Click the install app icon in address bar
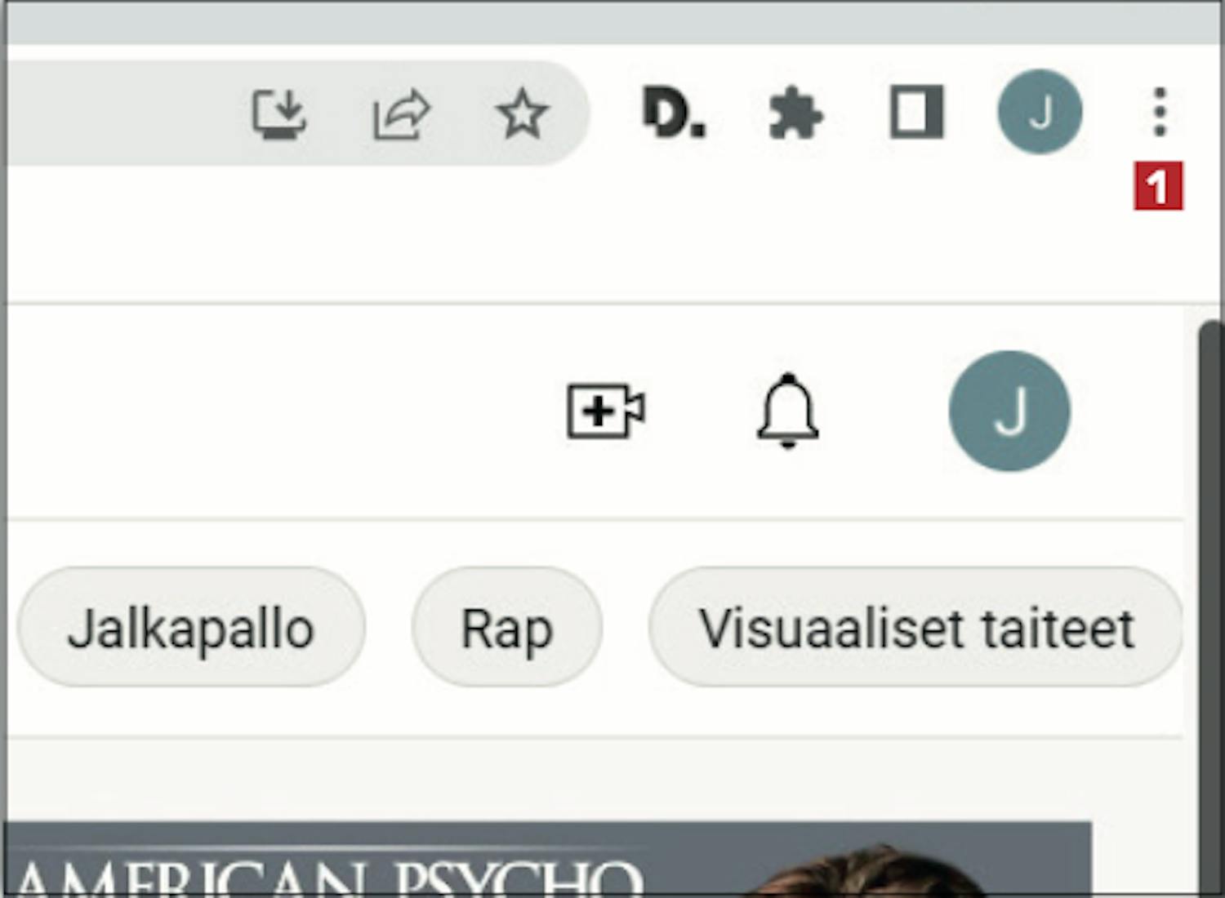This screenshot has height=898, width=1225. (x=278, y=113)
